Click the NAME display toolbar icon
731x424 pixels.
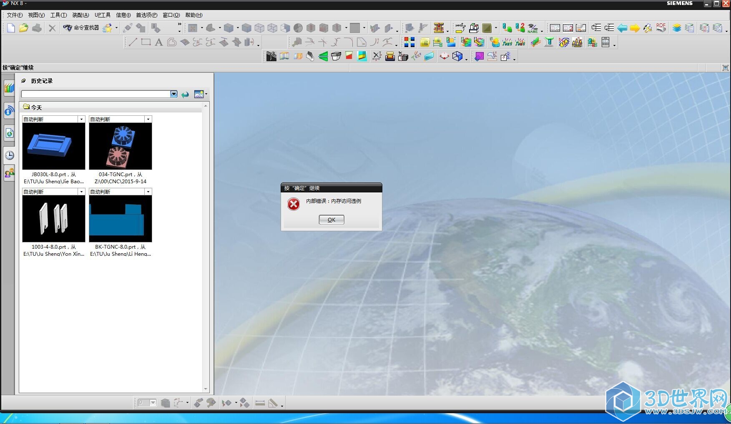click(x=533, y=28)
